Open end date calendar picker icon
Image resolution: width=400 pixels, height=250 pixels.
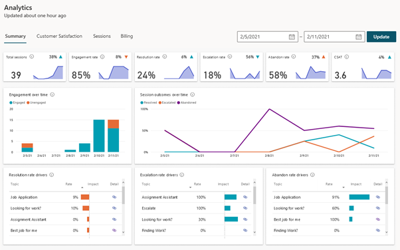point(358,37)
